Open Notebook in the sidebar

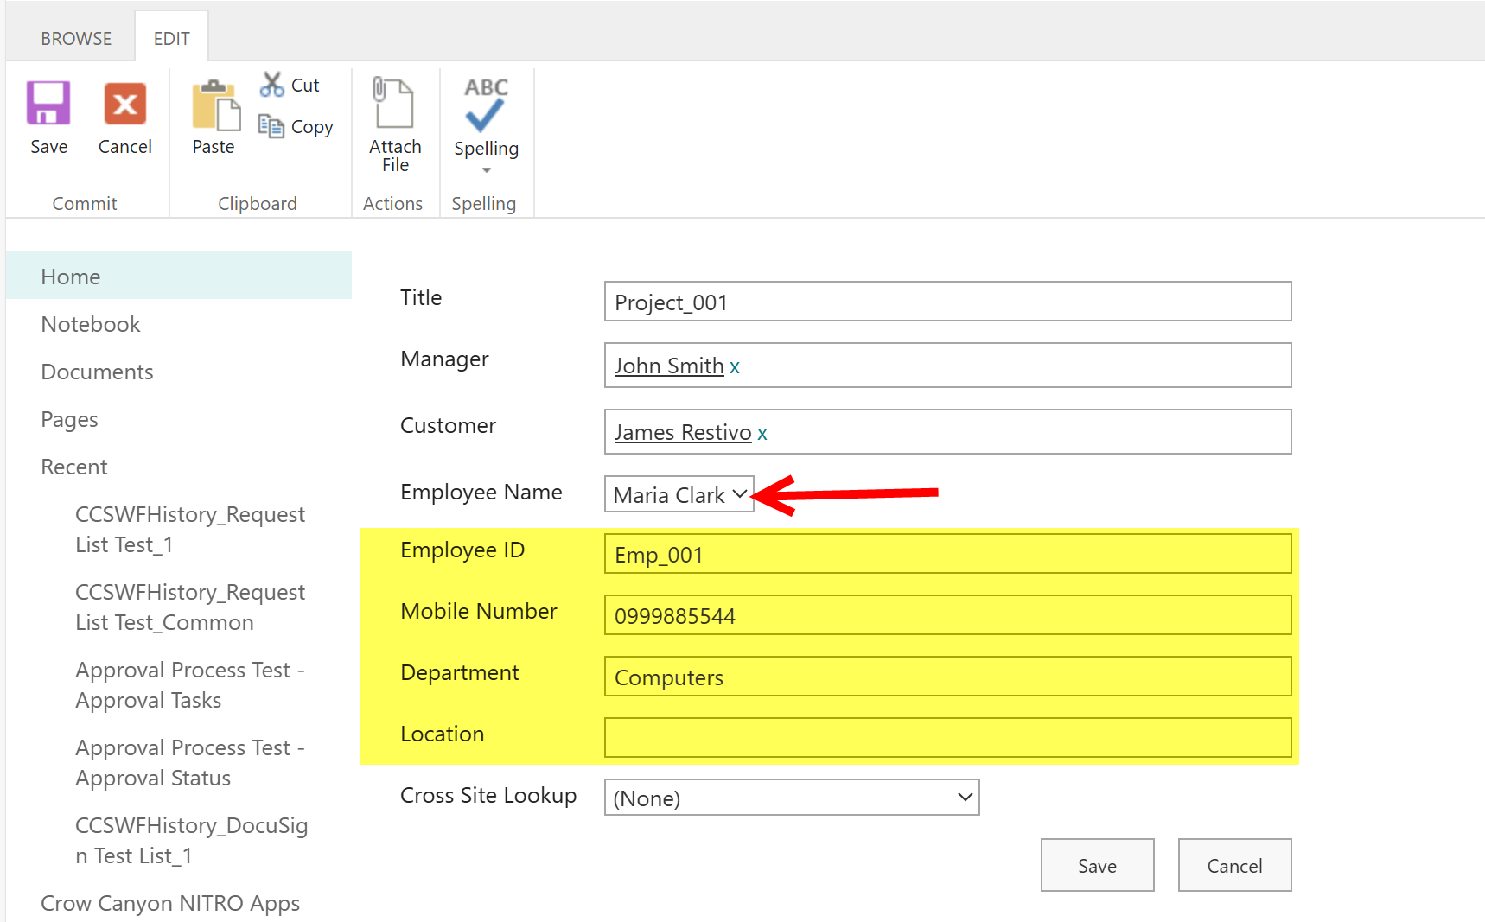[x=91, y=324]
